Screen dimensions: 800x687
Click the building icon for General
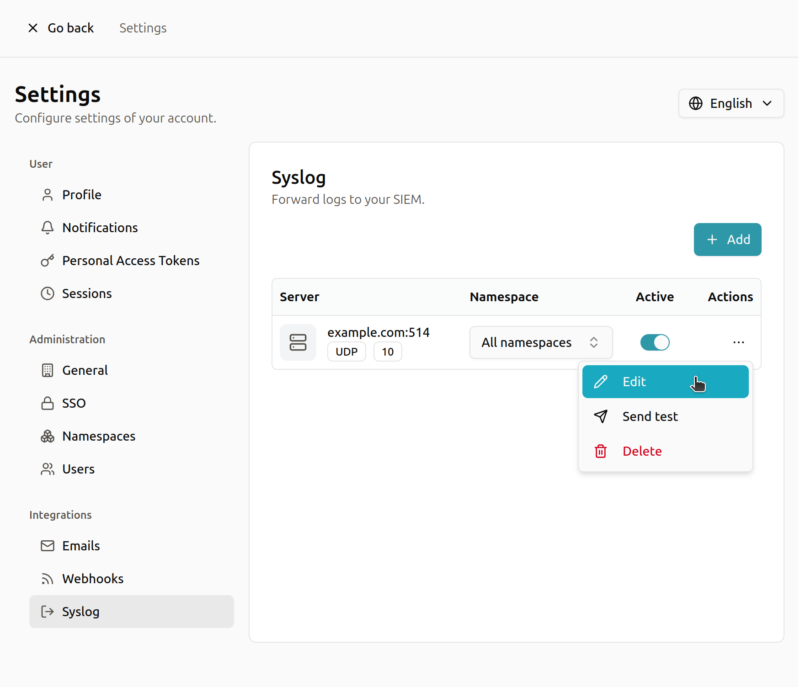tap(47, 370)
